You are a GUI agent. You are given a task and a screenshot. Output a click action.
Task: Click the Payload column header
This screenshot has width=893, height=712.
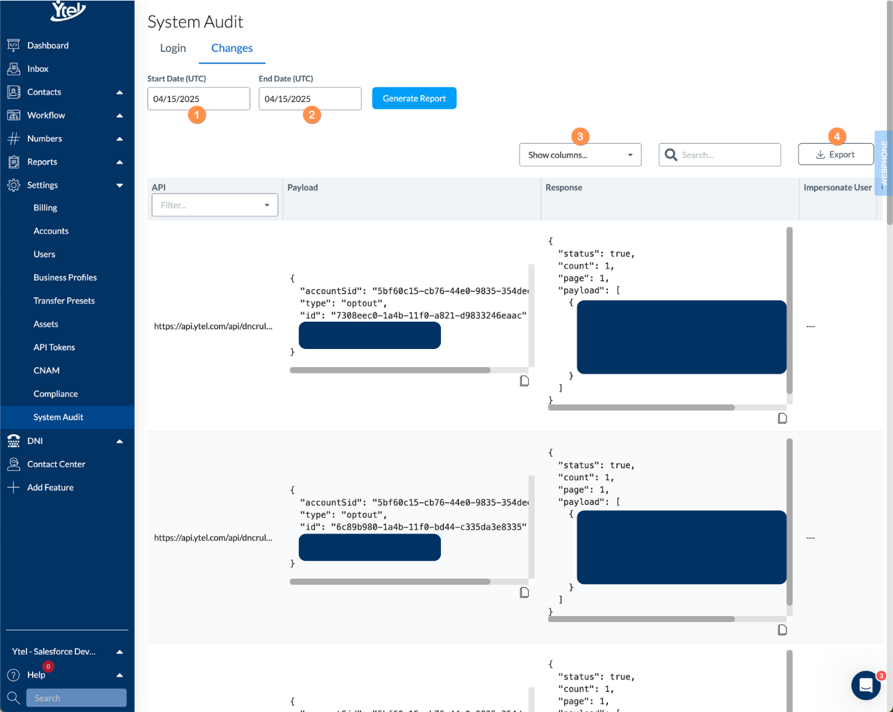pyautogui.click(x=303, y=188)
